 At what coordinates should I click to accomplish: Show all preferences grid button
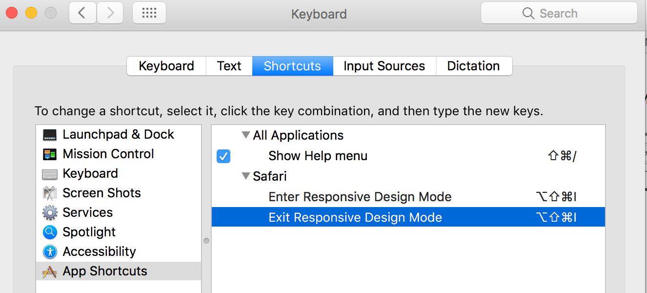(x=149, y=13)
